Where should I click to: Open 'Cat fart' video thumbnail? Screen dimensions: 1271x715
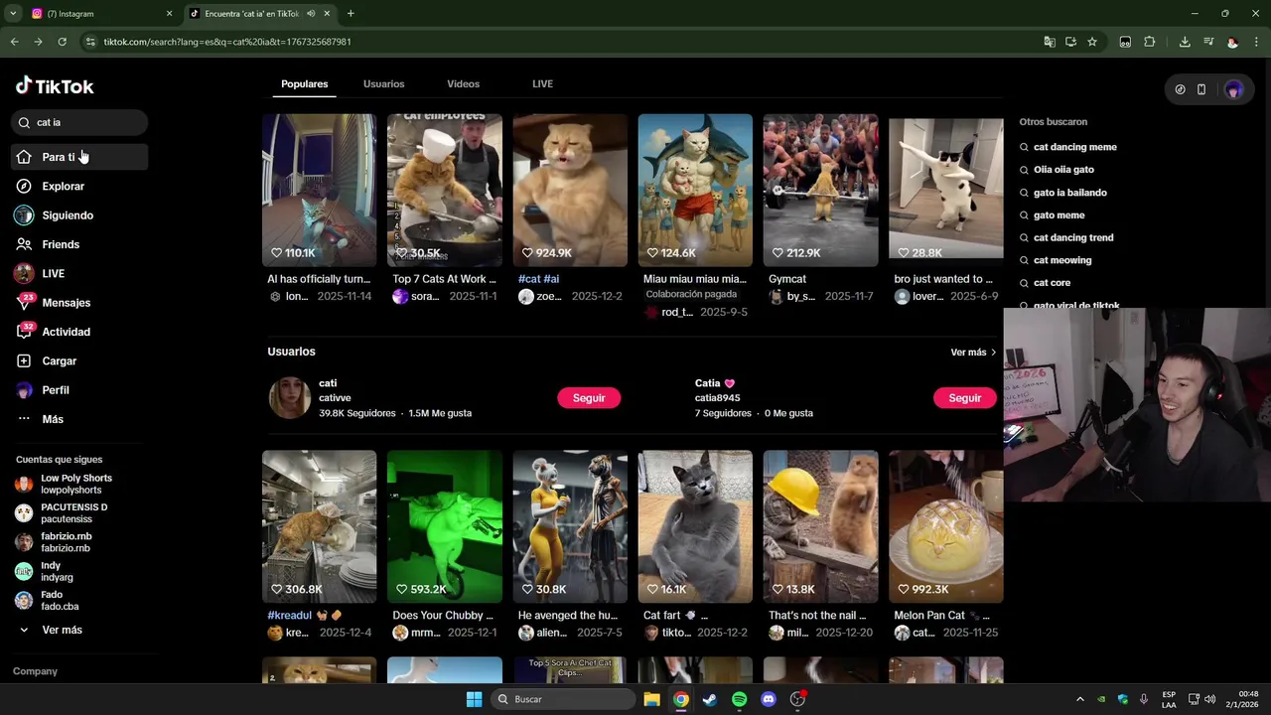pos(695,526)
